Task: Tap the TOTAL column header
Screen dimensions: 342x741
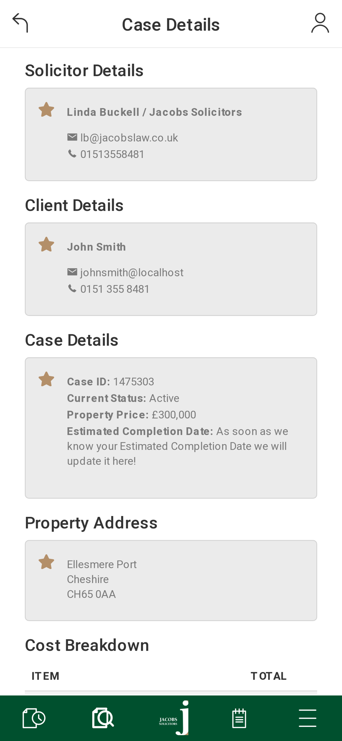Action: [x=269, y=676]
